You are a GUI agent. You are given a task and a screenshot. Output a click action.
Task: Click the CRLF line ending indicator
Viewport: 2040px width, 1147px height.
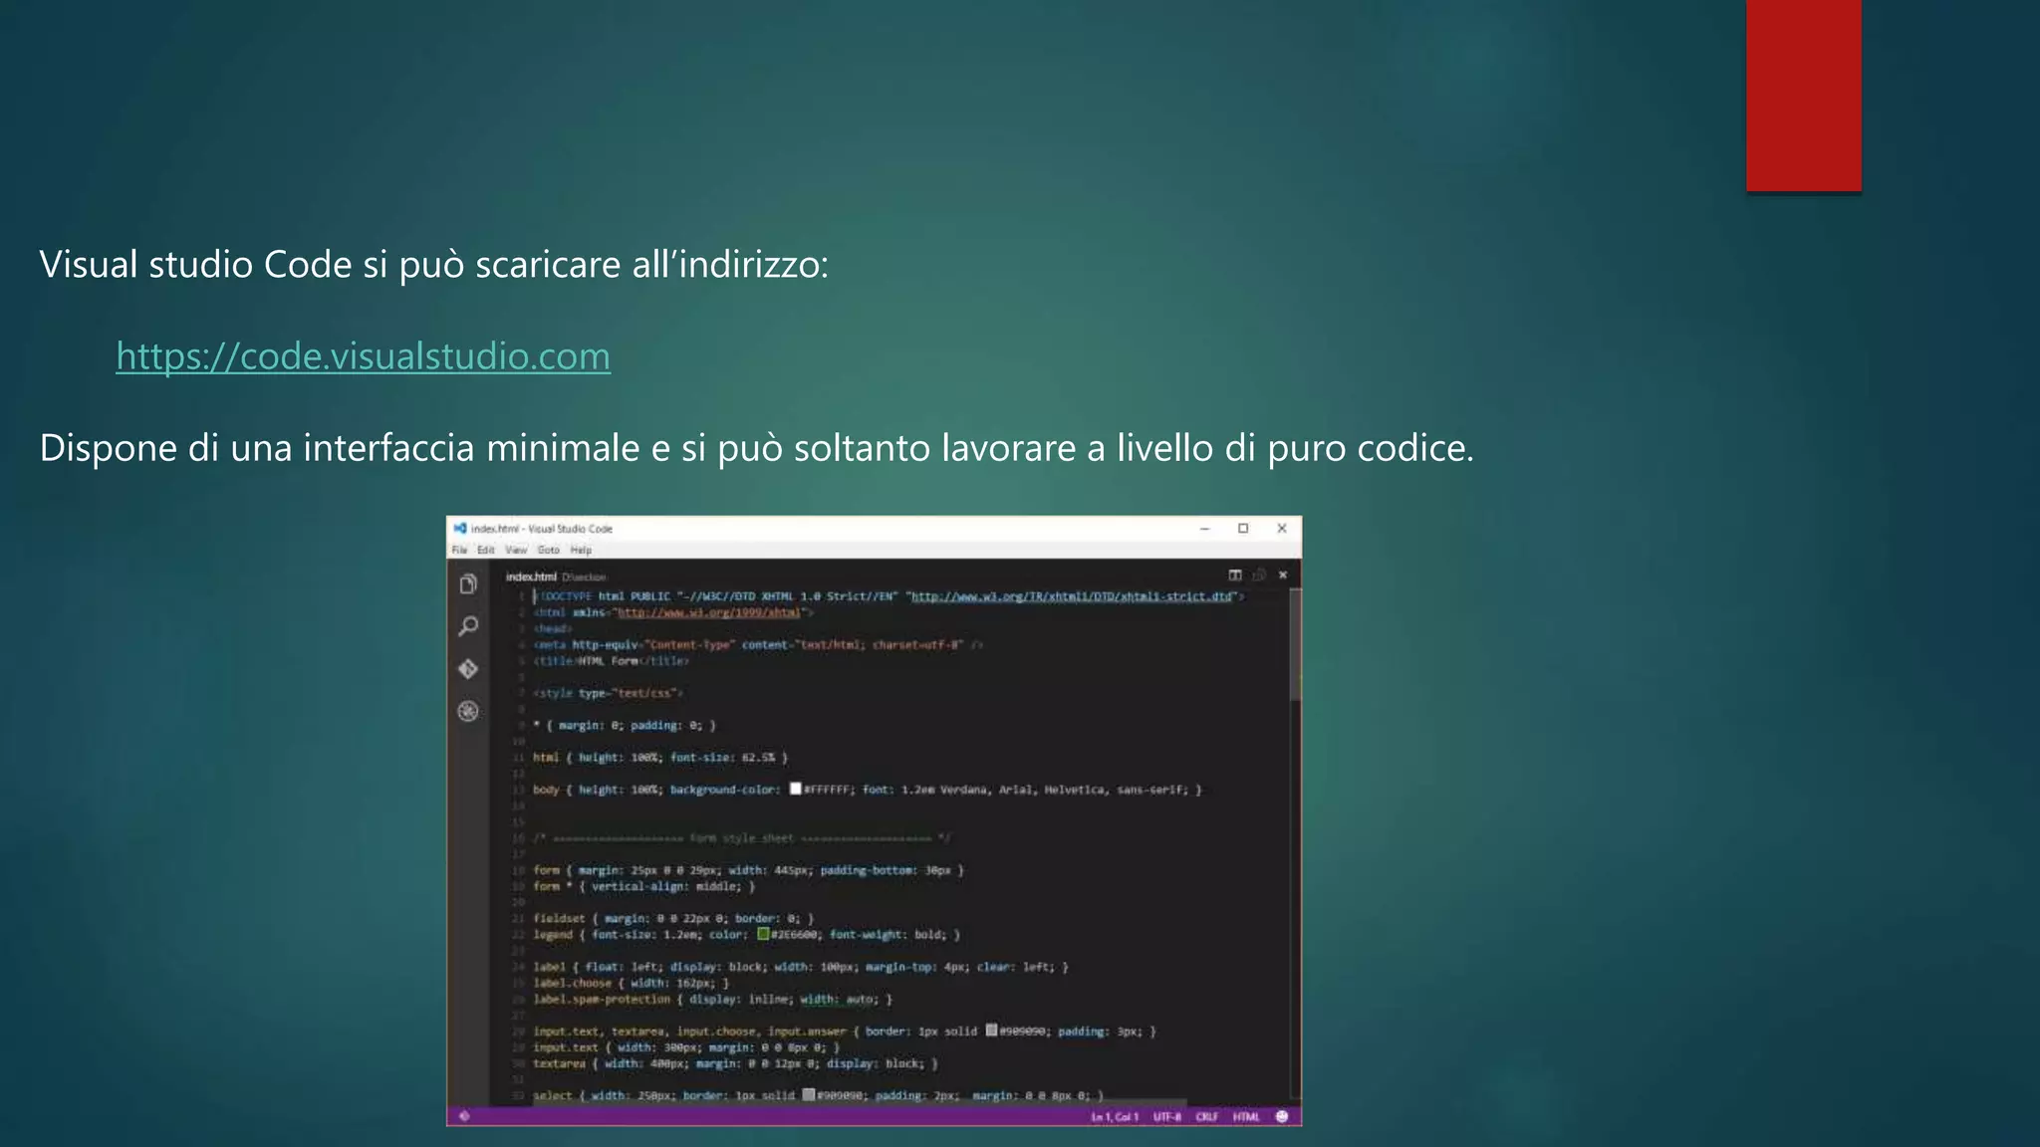1206,1117
